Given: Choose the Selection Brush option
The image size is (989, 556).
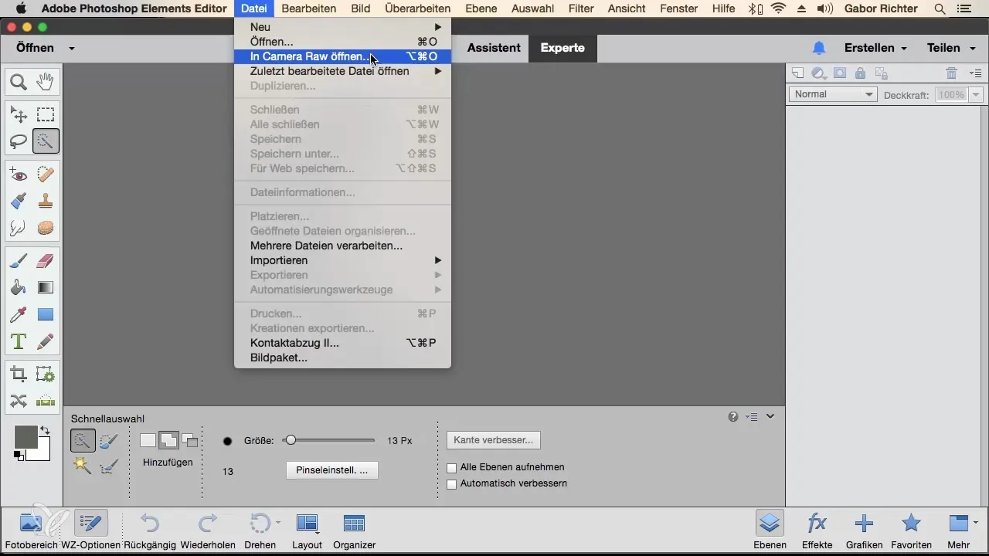Looking at the screenshot, I should pos(109,441).
